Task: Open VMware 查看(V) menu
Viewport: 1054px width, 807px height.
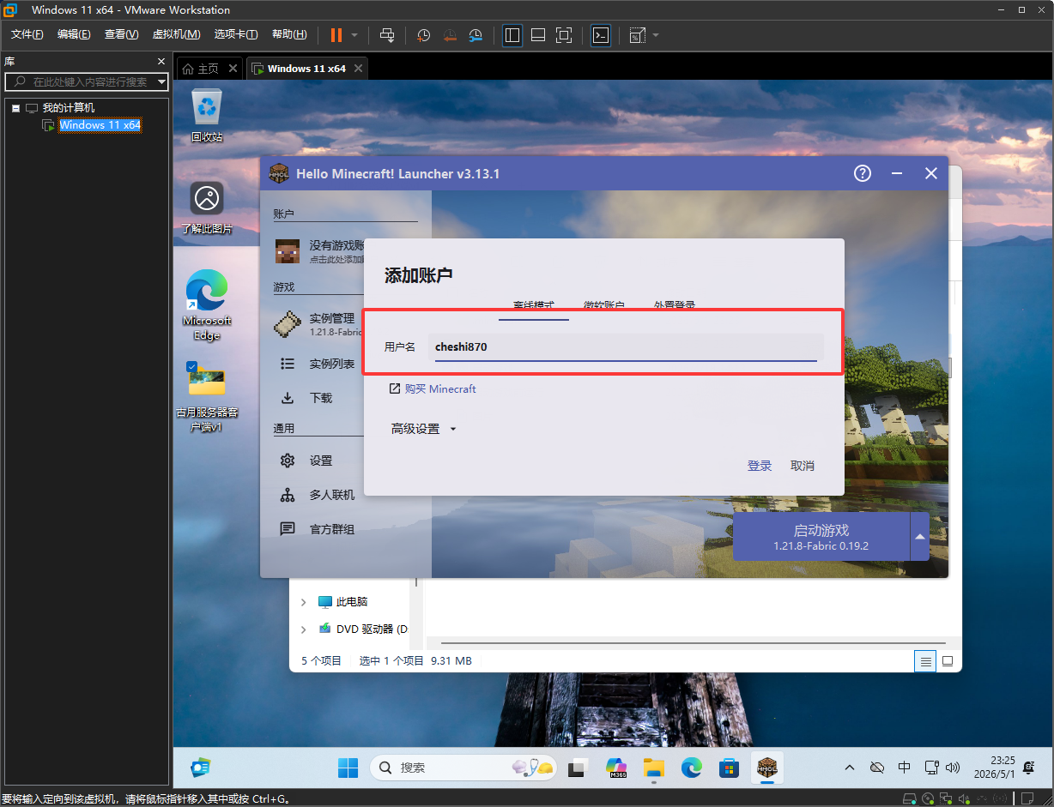Action: [x=121, y=34]
